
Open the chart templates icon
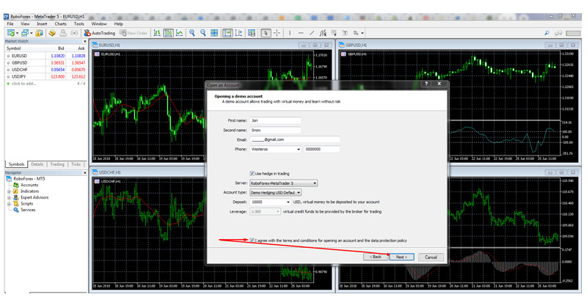pos(252,33)
